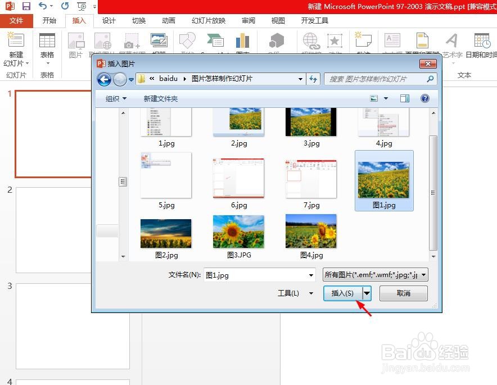Open the 组织 dropdown menu
Viewport: 497px width, 385px height.
[116, 98]
